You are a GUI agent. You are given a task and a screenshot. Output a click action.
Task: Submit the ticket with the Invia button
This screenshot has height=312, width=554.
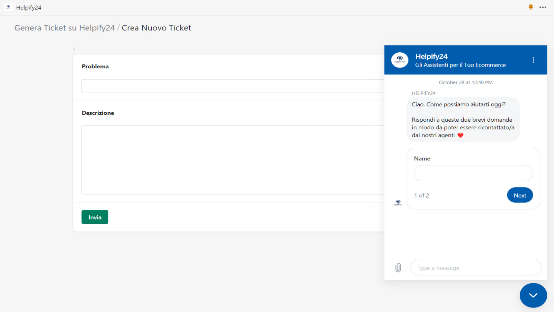click(x=95, y=217)
